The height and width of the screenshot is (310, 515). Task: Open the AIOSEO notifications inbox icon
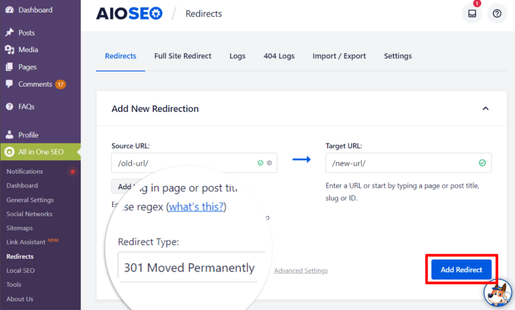[472, 13]
